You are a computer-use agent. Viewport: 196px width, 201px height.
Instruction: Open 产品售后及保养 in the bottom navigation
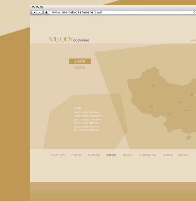148,155
